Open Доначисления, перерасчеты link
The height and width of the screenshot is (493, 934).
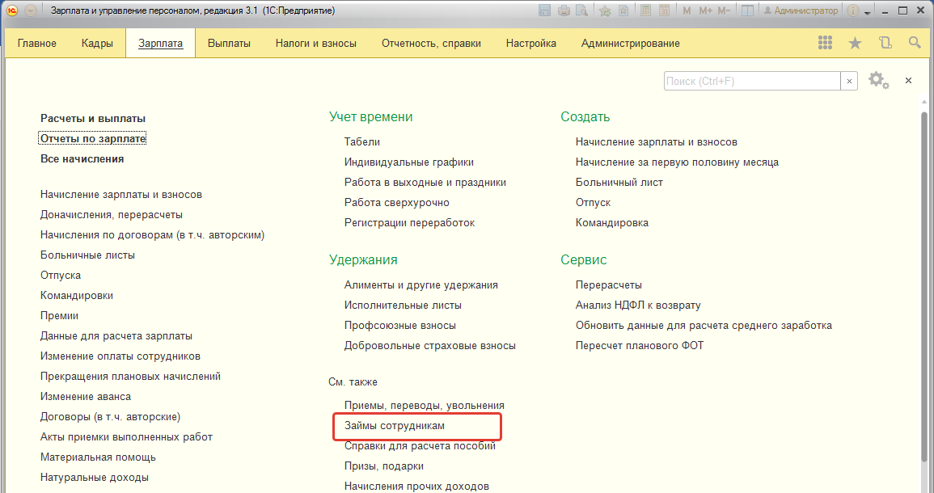(112, 214)
